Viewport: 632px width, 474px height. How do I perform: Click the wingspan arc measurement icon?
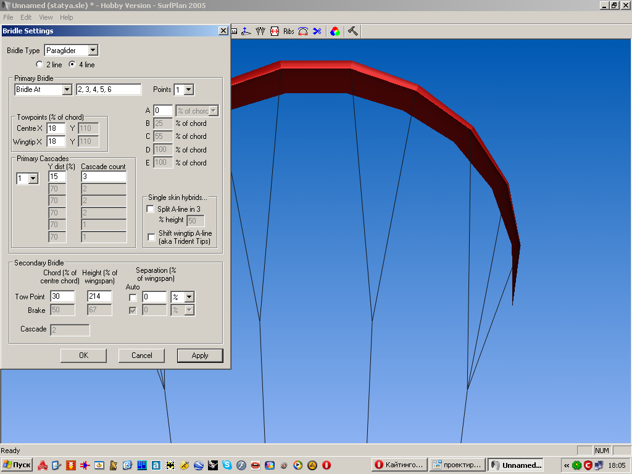[303, 31]
